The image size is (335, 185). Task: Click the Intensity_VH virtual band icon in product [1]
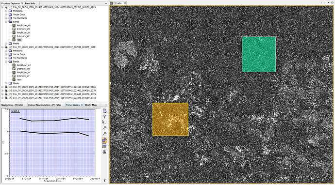point(14,29)
